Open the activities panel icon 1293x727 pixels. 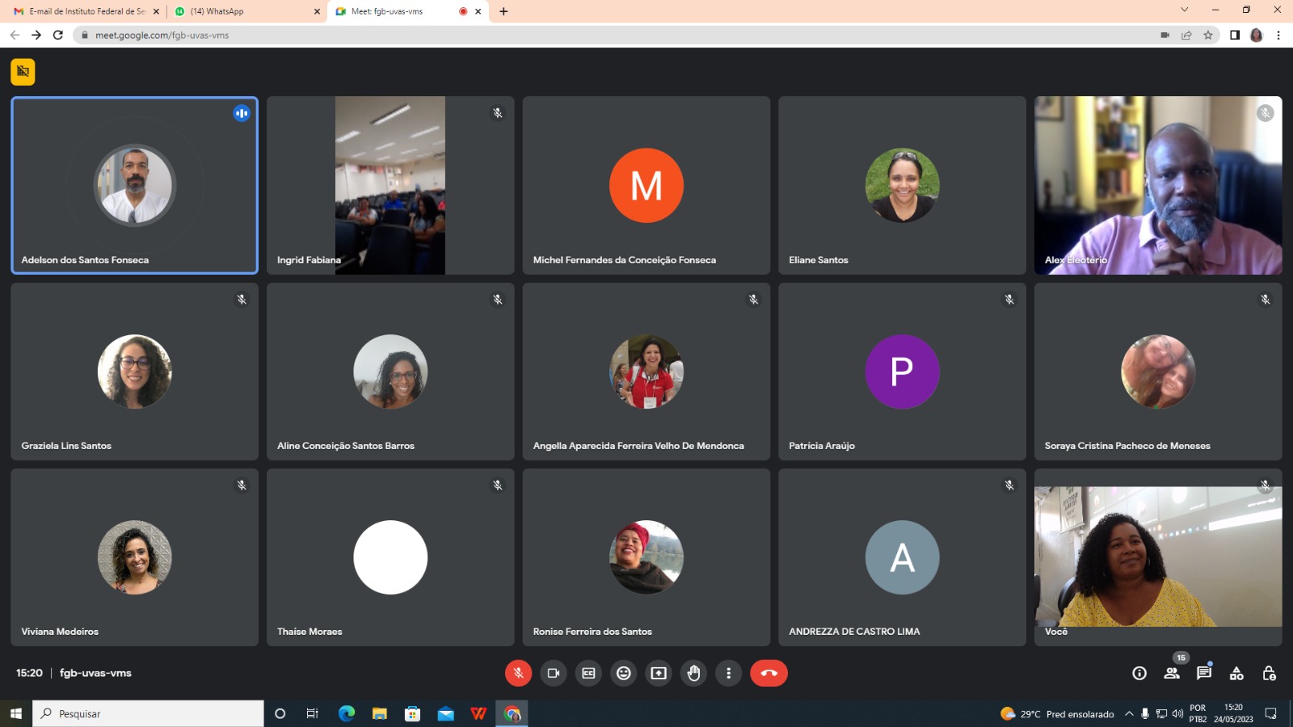[1236, 673]
